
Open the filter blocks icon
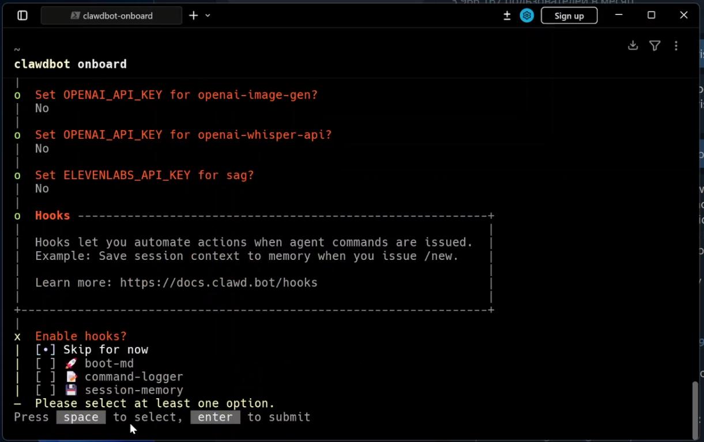pos(654,45)
